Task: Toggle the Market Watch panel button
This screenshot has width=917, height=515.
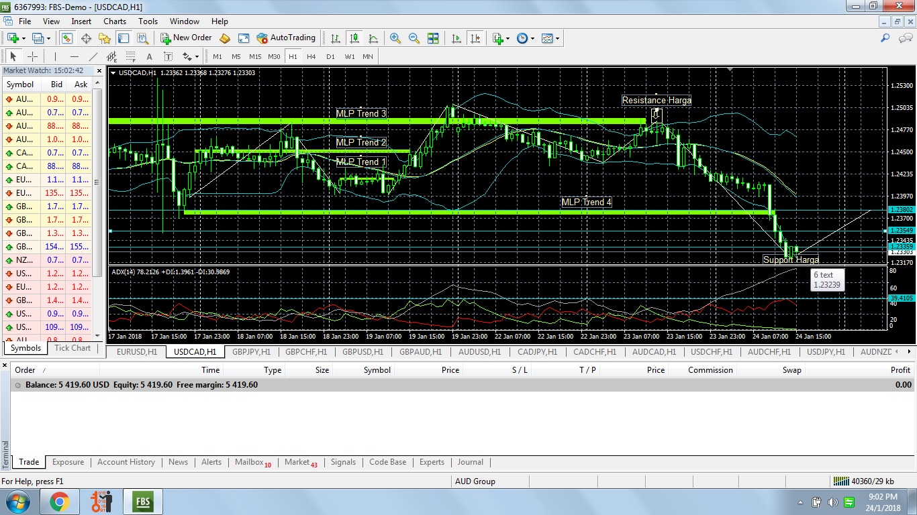Action: pyautogui.click(x=66, y=38)
